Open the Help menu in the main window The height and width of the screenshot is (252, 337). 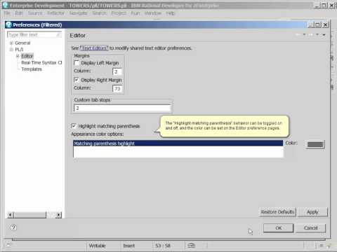pyautogui.click(x=171, y=13)
